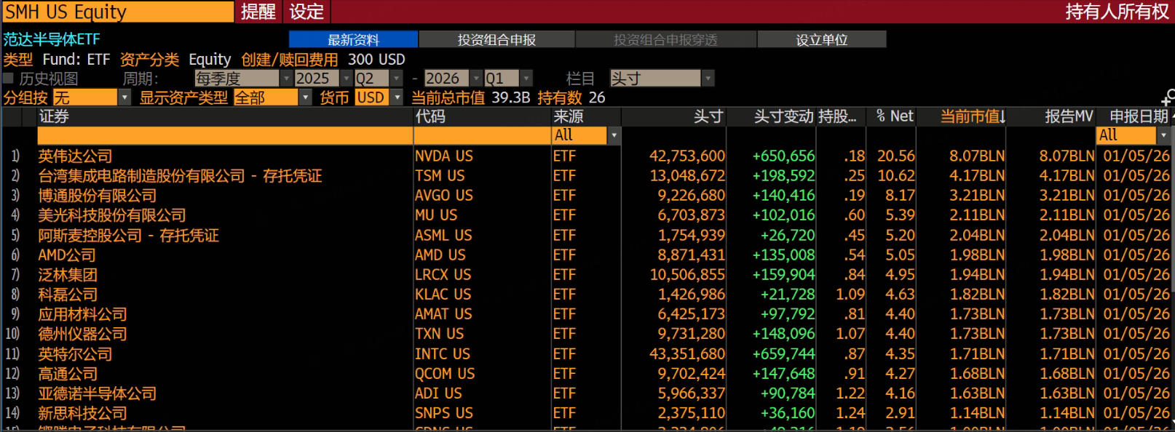Switch to the 设立单位 tab
The width and height of the screenshot is (1175, 432).
tap(821, 39)
